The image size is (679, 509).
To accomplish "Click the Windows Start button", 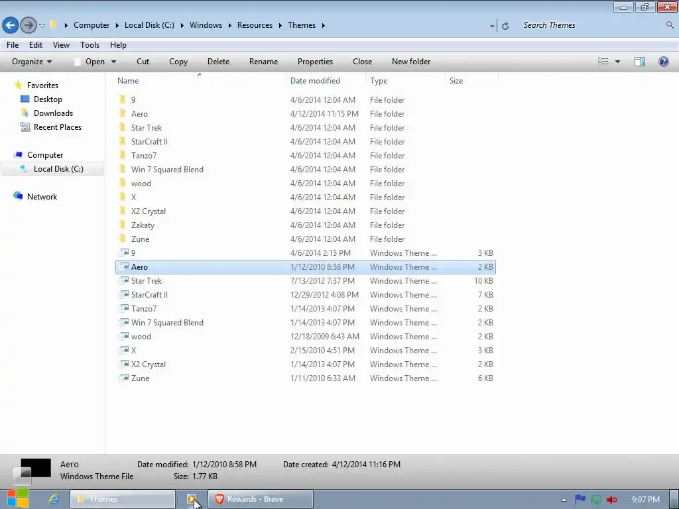I will 18,498.
